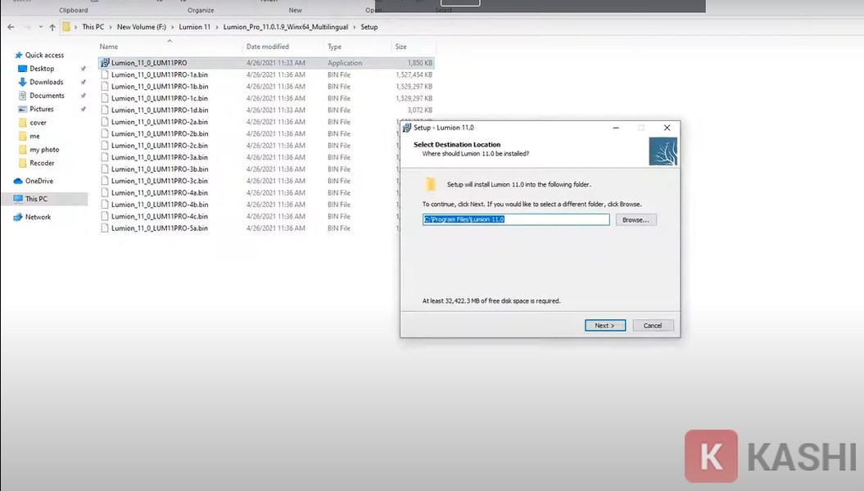Expand the path chevron after This PC
The width and height of the screenshot is (864, 491).
[111, 27]
